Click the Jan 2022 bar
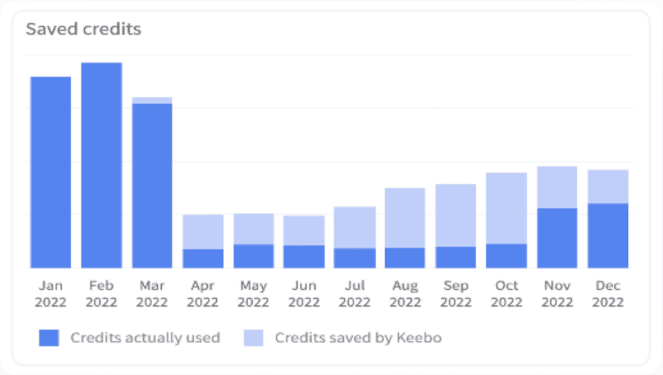 pyautogui.click(x=51, y=172)
